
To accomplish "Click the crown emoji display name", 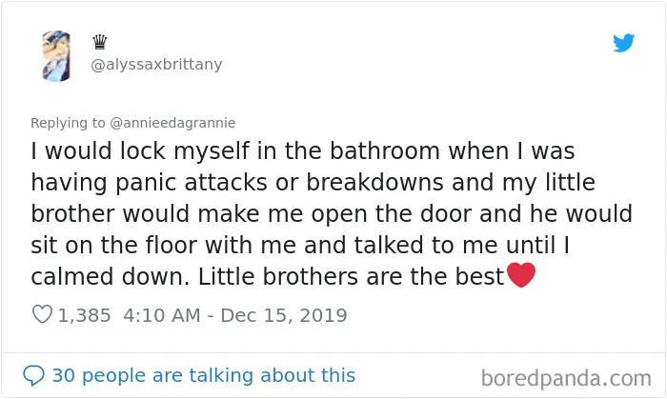I will [x=99, y=42].
